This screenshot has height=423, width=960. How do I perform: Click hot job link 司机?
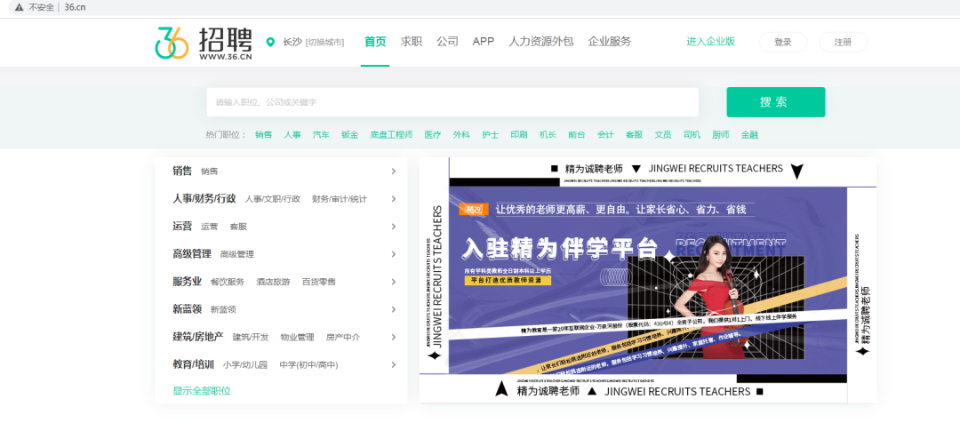click(x=692, y=135)
